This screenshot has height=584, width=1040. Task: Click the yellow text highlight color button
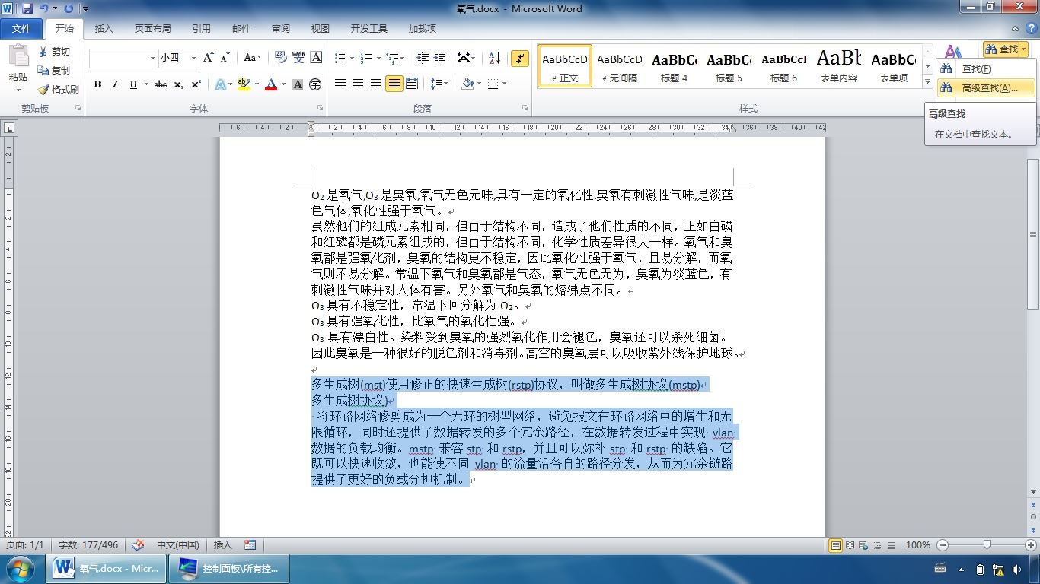tap(244, 84)
